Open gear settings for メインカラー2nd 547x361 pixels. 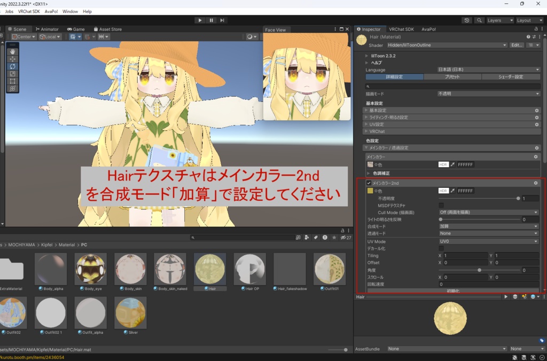pos(536,183)
